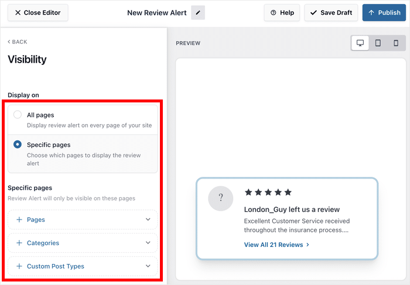This screenshot has height=285, width=410.
Task: Close the editor
Action: [x=38, y=12]
